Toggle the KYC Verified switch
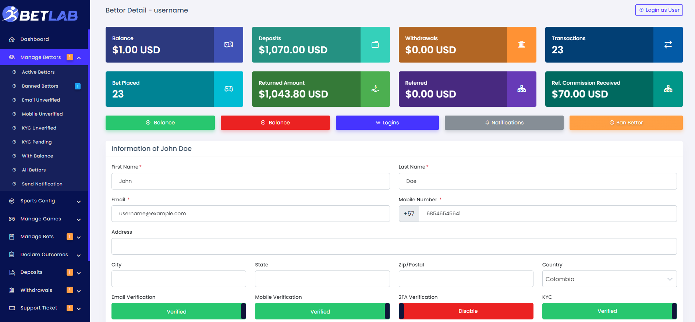This screenshot has width=695, height=322. click(609, 311)
